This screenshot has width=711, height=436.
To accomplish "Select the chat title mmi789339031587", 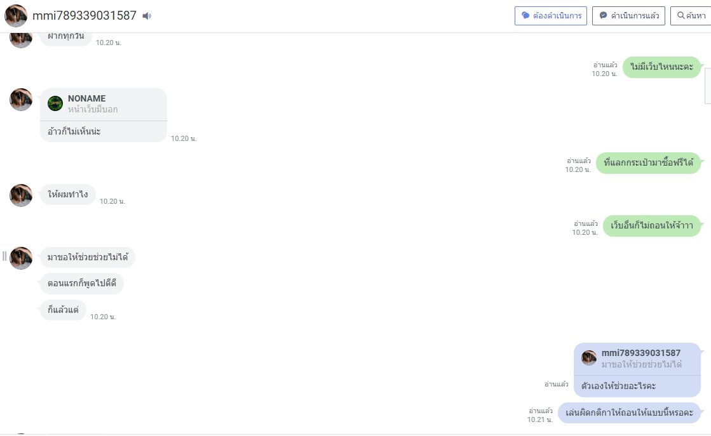I will 85,16.
